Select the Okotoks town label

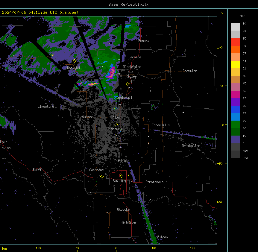pyautogui.click(x=123, y=210)
